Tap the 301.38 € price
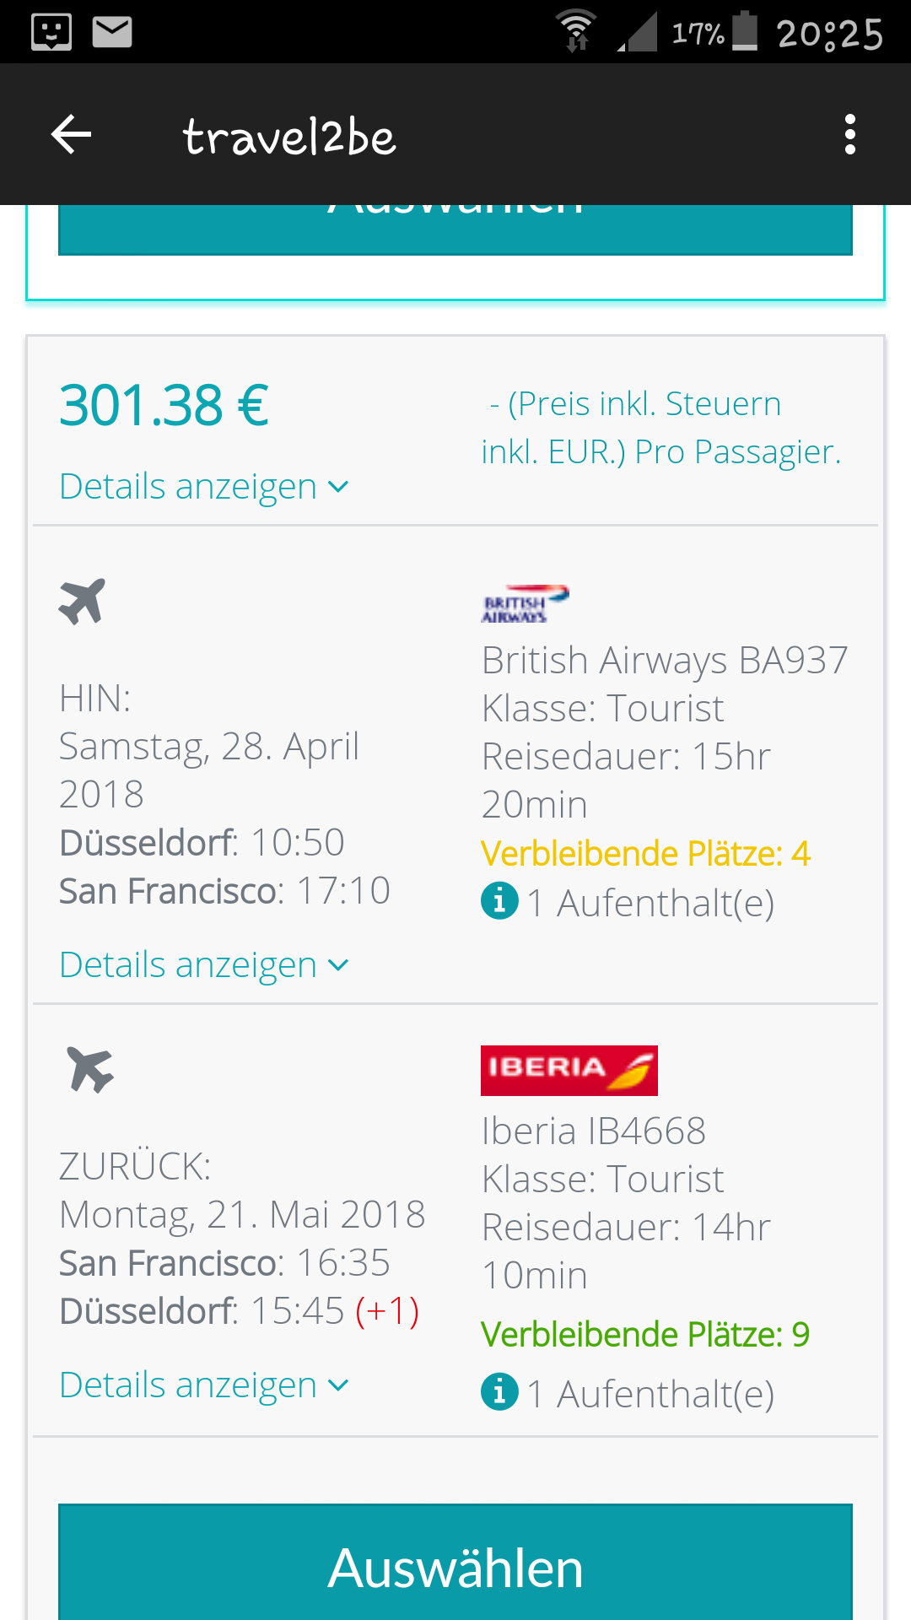The width and height of the screenshot is (911, 1620). click(x=164, y=406)
